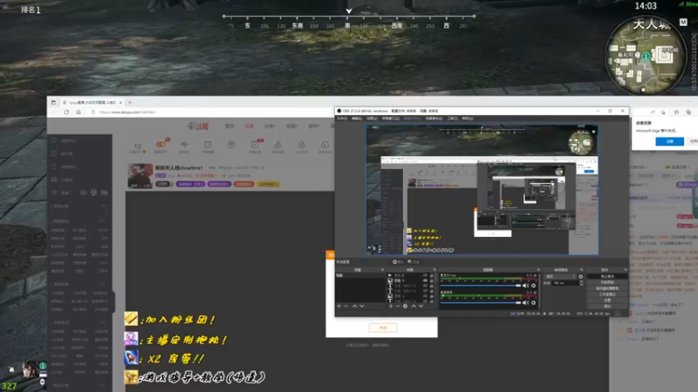The image size is (698, 392).
Task: Adjust the transition duration stepper arrows
Action: point(581,282)
